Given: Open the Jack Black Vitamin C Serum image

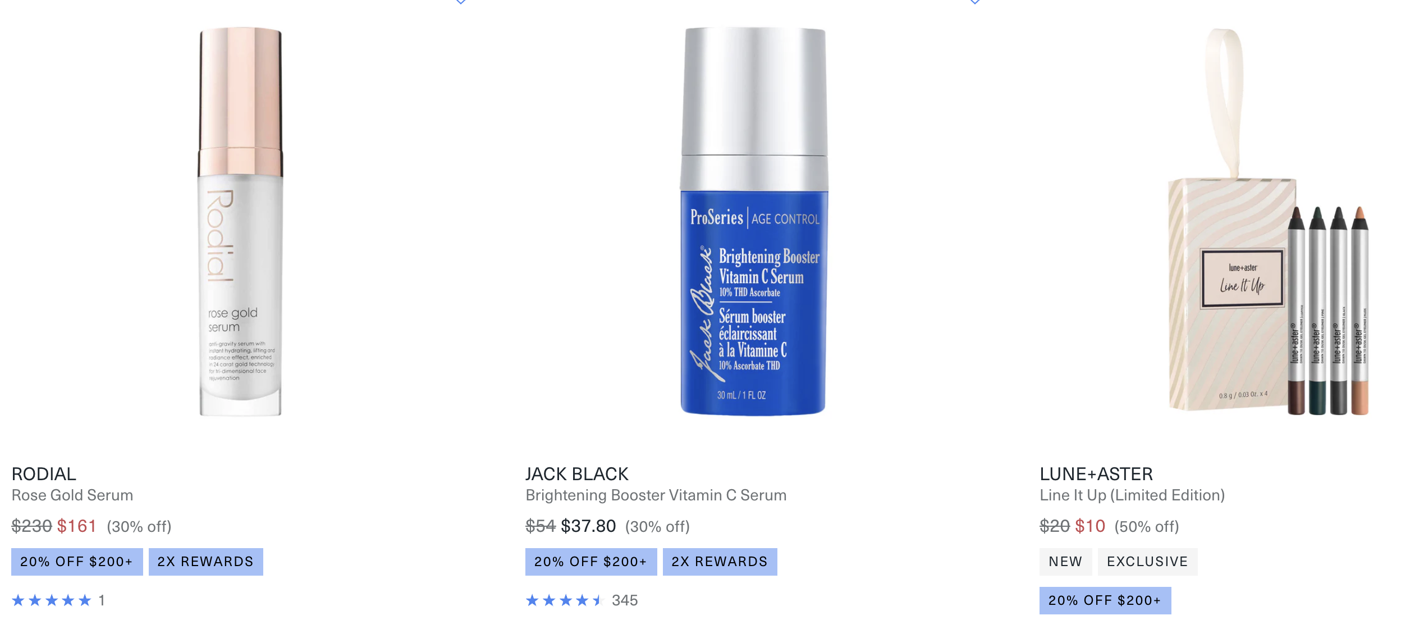Looking at the screenshot, I should pyautogui.click(x=754, y=222).
